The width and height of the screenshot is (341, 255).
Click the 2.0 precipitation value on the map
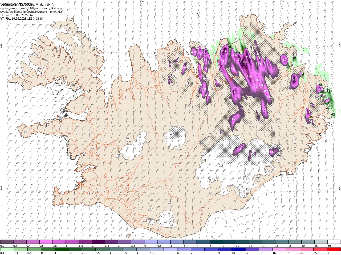249,76
